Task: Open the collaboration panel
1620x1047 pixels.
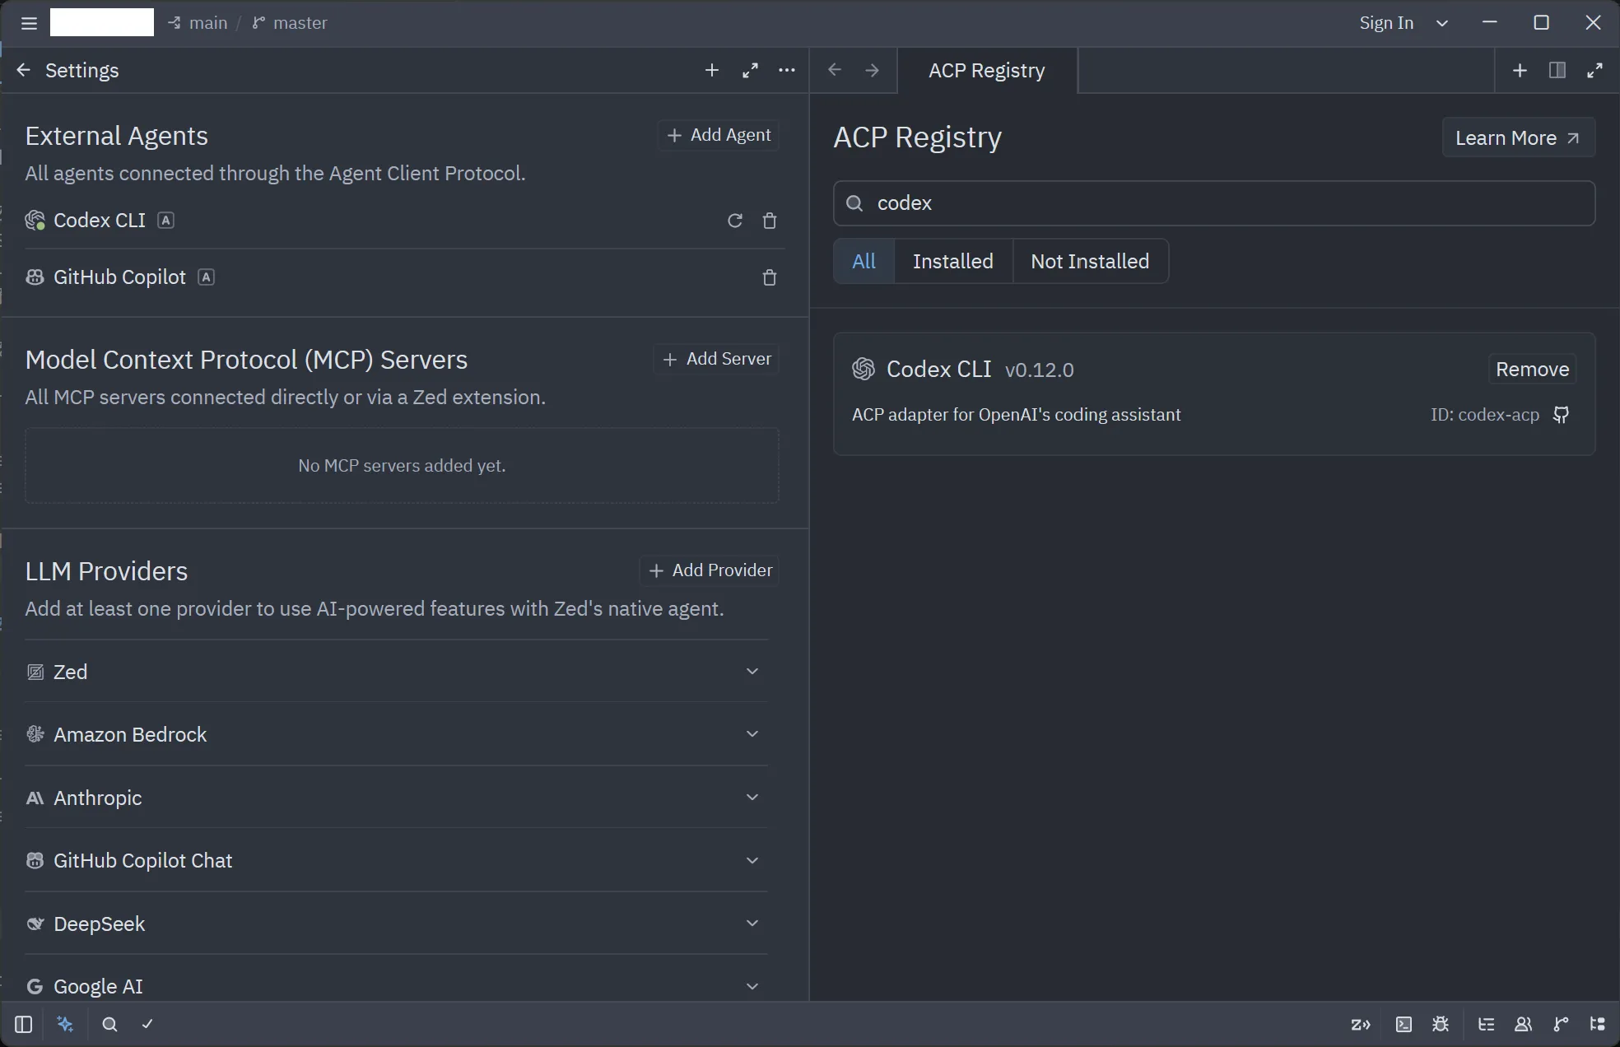Action: click(1523, 1025)
